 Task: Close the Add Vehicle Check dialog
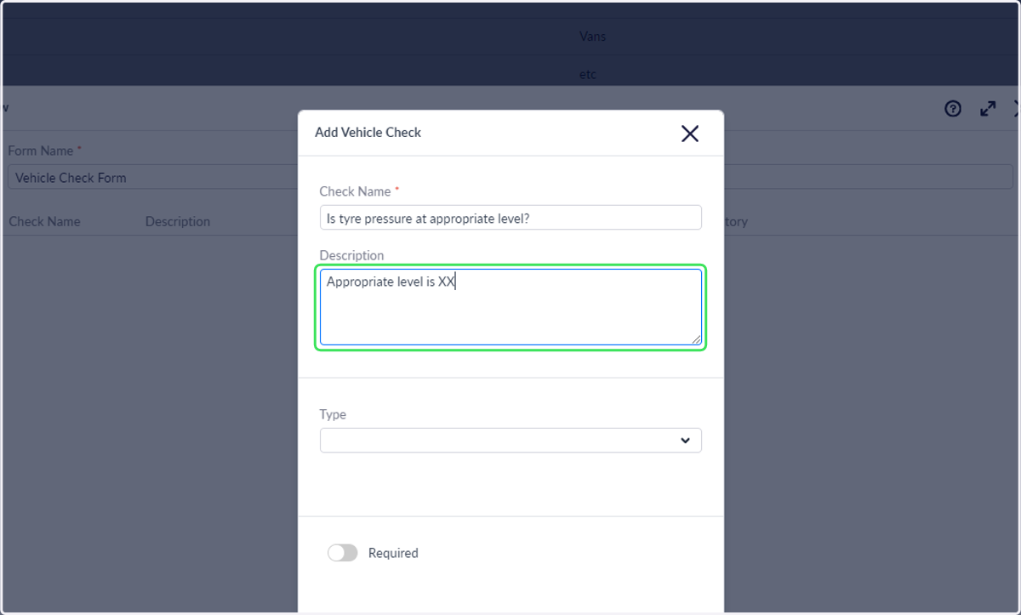click(x=690, y=134)
